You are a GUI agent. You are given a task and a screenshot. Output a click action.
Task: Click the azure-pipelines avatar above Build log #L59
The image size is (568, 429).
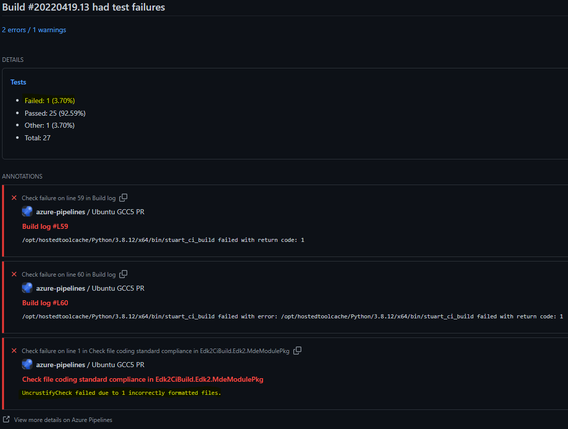[x=27, y=212]
